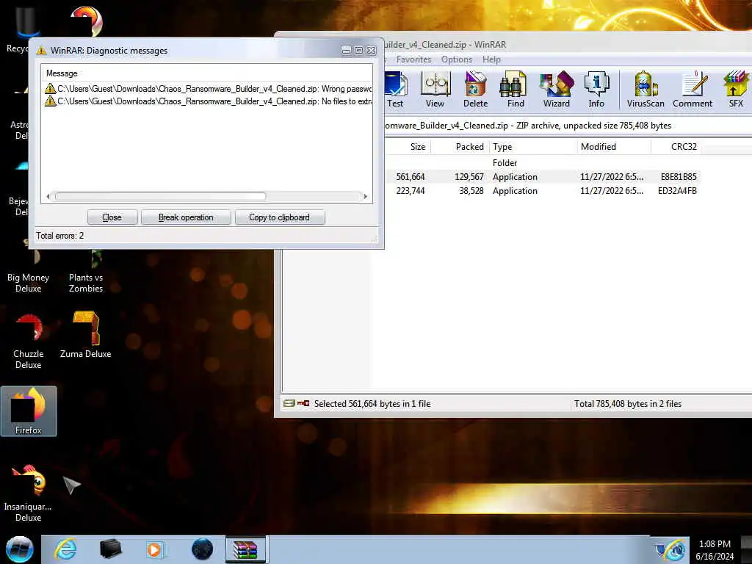Click the Test toolbar icon in WinRAR
Image resolution: width=752 pixels, height=564 pixels.
coord(396,89)
